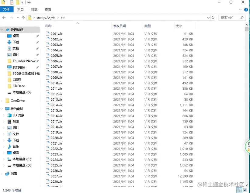Open 文档 under quick access

pyautogui.click(x=16, y=48)
